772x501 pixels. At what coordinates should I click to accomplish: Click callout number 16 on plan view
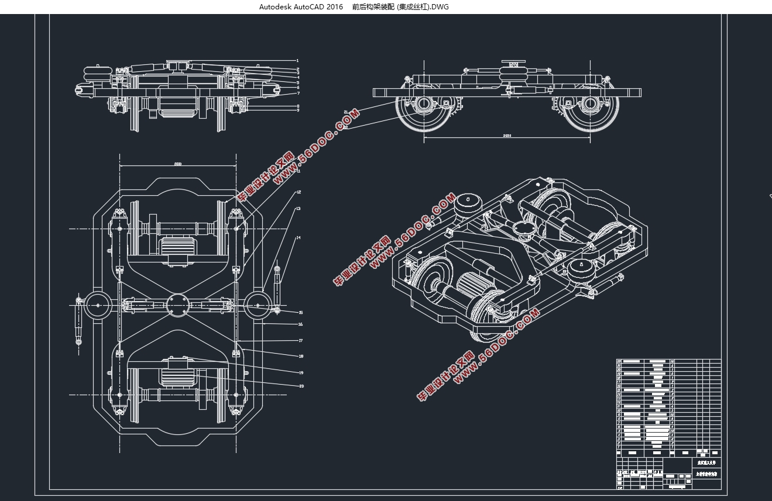(x=300, y=324)
